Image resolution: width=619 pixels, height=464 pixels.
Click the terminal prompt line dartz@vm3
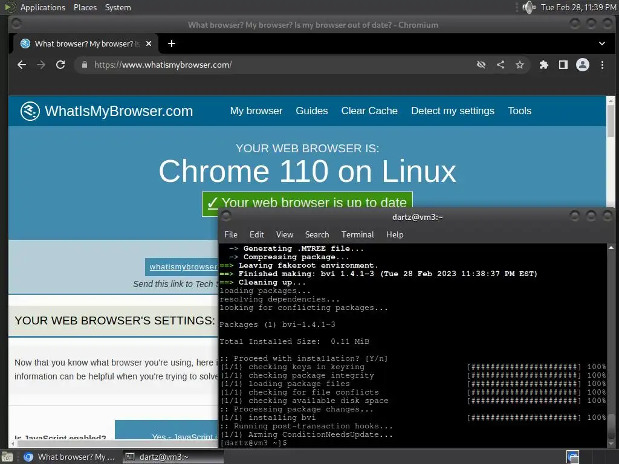[x=253, y=443]
